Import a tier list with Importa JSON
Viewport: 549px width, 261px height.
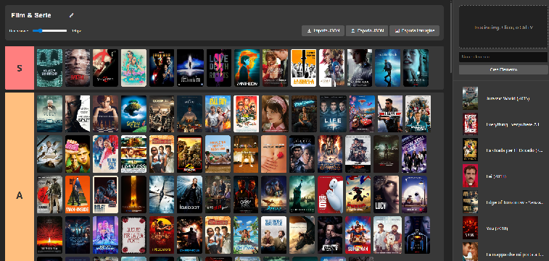click(x=323, y=30)
